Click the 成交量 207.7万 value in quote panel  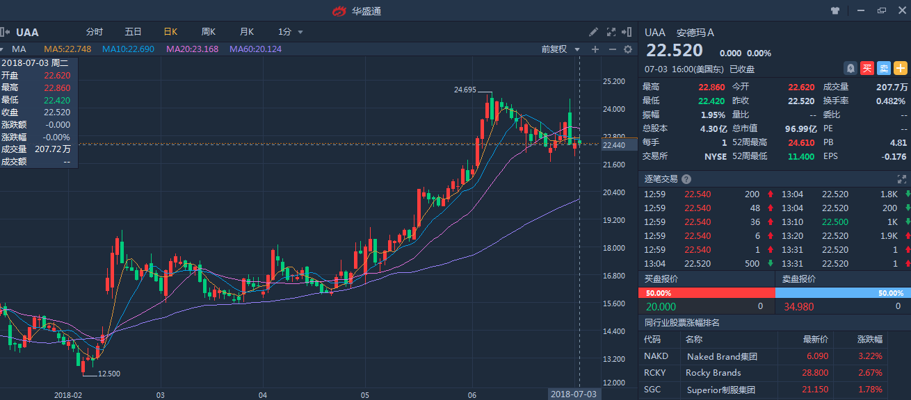[892, 87]
